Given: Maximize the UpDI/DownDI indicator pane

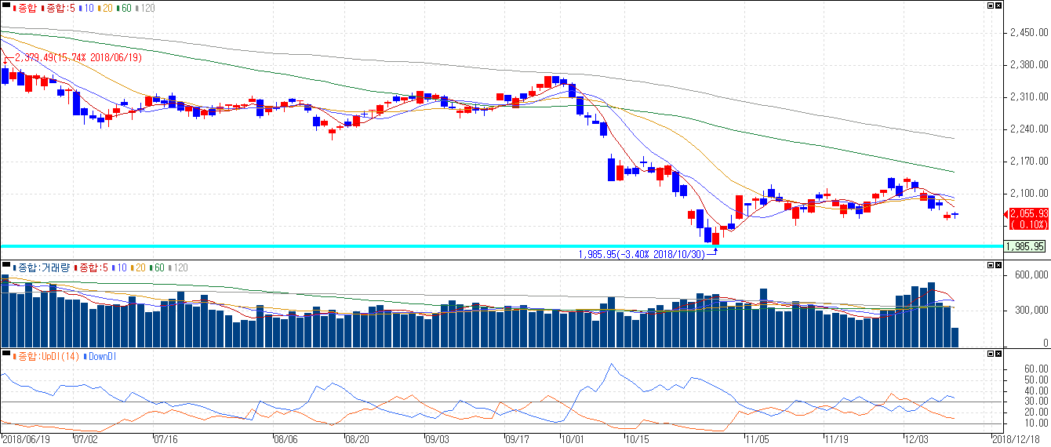Looking at the screenshot, I should point(991,355).
